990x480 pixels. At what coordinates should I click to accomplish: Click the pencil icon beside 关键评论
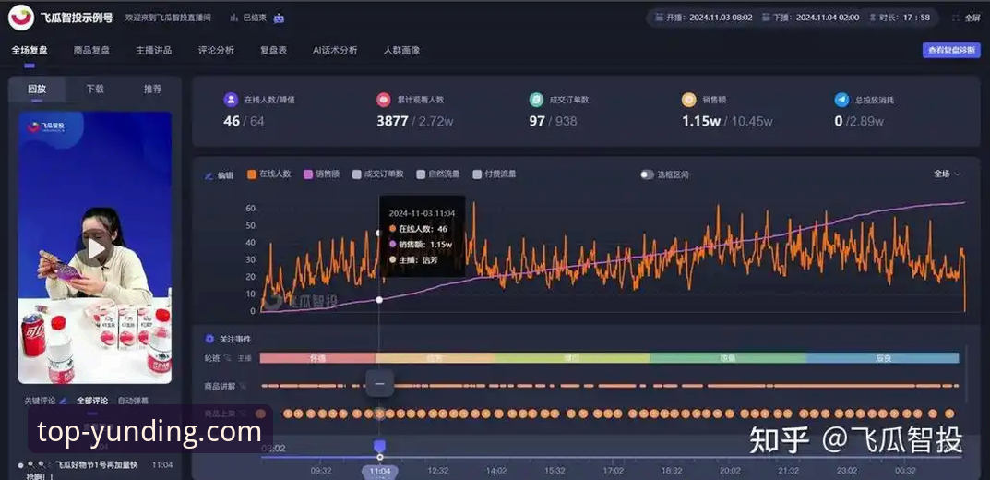click(x=63, y=401)
